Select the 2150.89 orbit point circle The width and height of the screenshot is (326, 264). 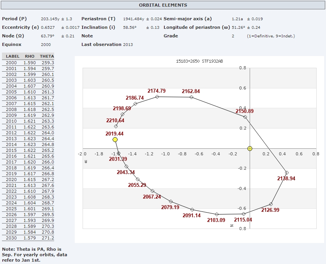[245, 117]
